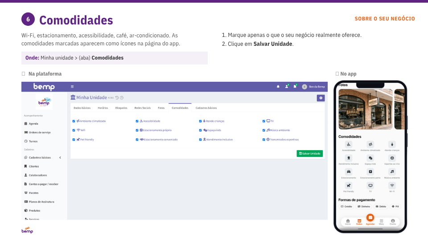Toggle Atende crianças checkbox
The height and width of the screenshot is (240, 428).
[x=200, y=121]
